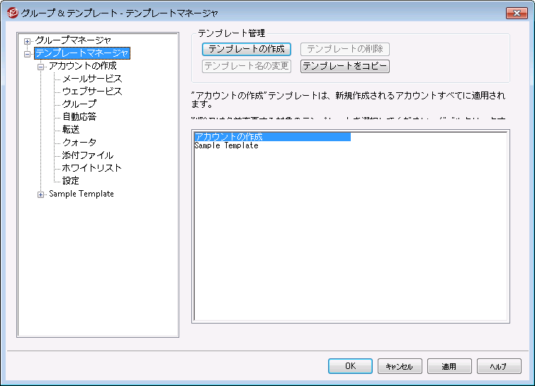Select Sample Template in the template list
Image resolution: width=535 pixels, height=386 pixels.
pos(226,146)
